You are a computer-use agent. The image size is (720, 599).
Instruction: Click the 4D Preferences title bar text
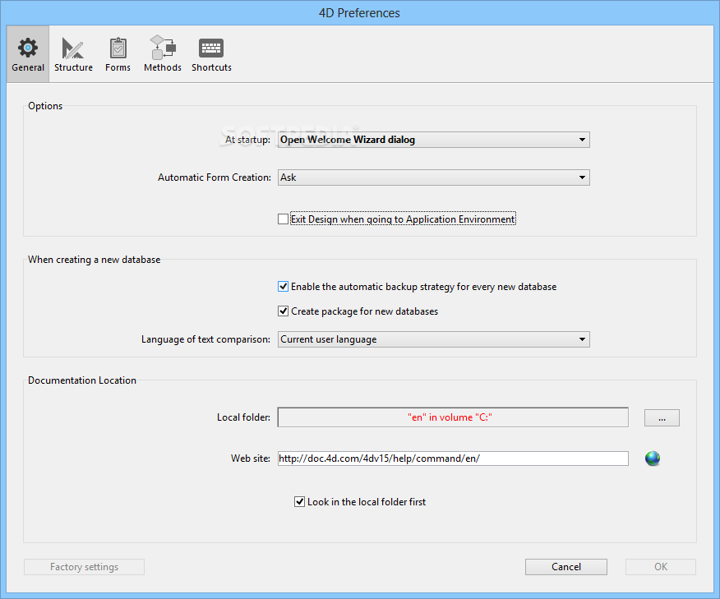(x=359, y=13)
